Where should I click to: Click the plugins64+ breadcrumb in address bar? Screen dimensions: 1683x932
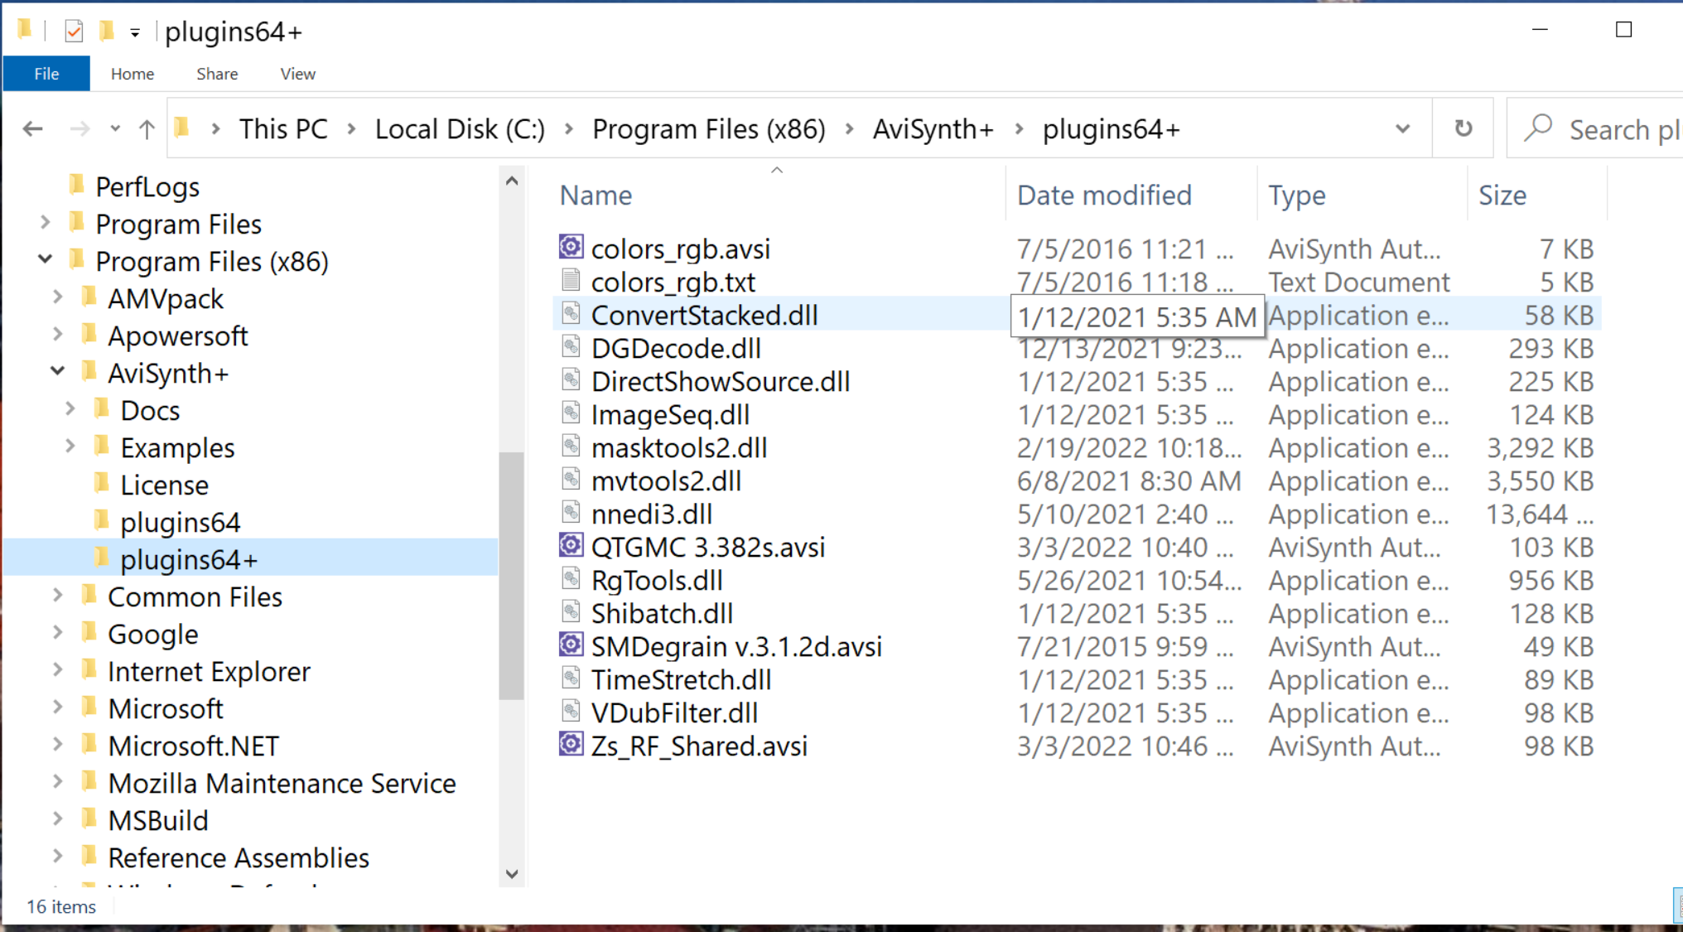[x=1111, y=129]
